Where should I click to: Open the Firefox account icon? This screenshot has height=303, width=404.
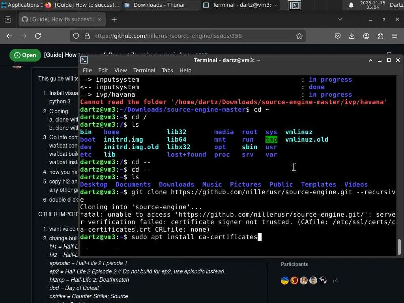(x=366, y=36)
